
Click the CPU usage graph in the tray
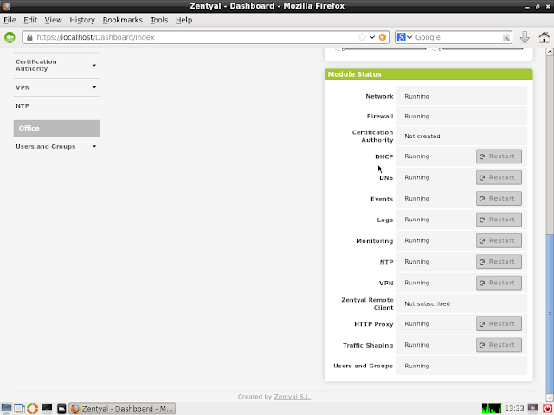[x=492, y=408]
